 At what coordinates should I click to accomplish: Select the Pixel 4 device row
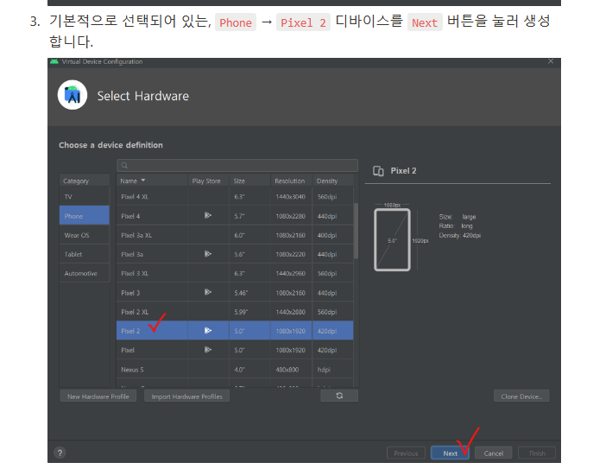click(235, 216)
